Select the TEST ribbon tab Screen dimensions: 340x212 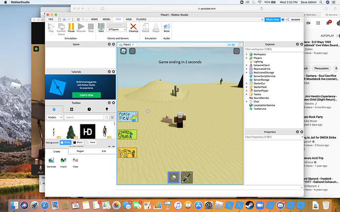(x=118, y=19)
